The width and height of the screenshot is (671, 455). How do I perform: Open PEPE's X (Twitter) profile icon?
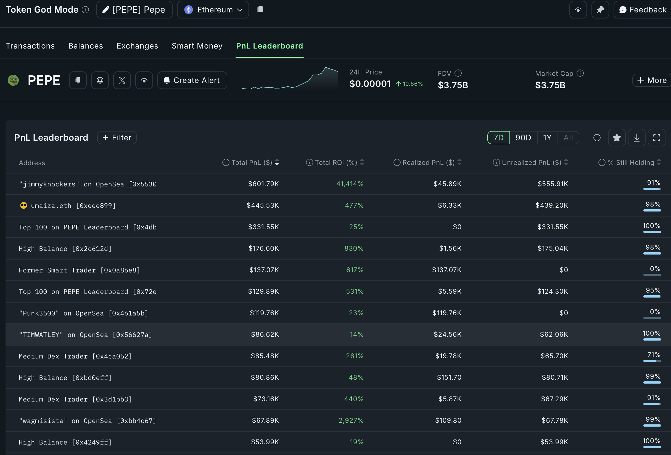pyautogui.click(x=122, y=81)
